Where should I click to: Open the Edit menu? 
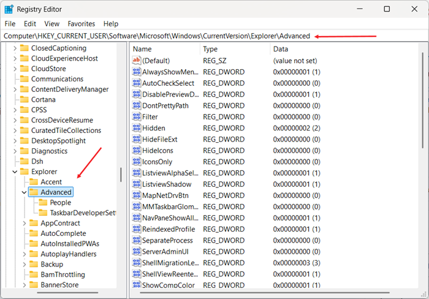coord(30,24)
